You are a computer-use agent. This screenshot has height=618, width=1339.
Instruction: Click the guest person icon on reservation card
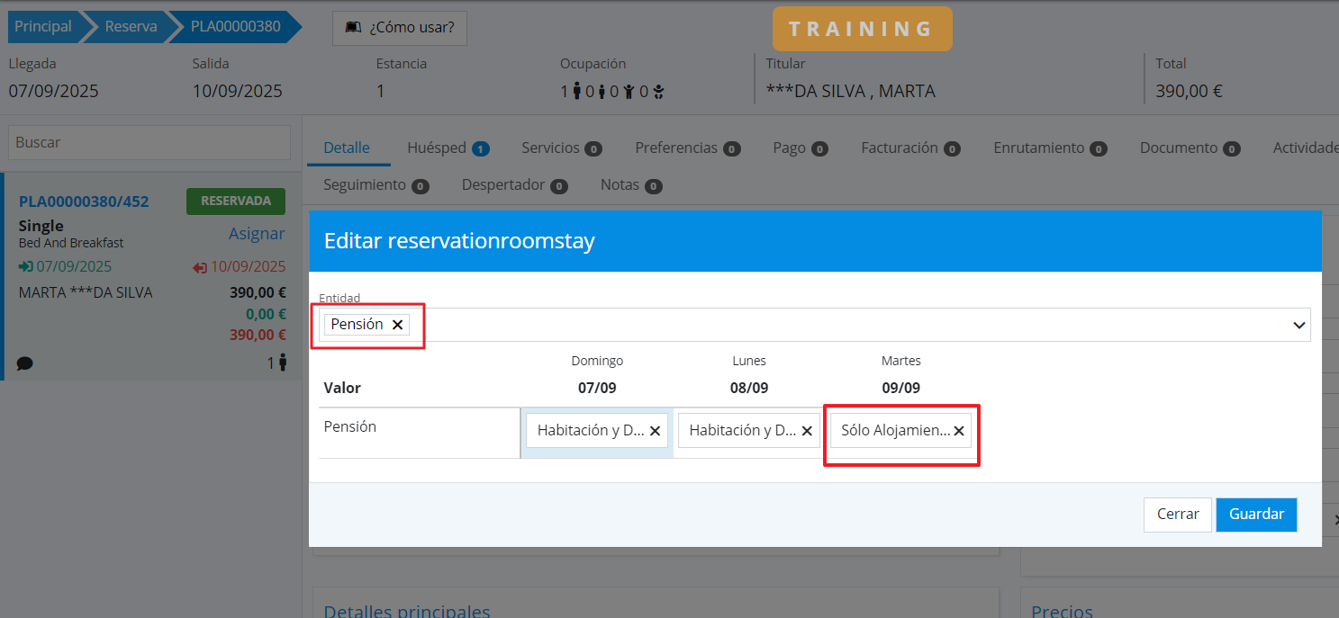click(x=282, y=363)
